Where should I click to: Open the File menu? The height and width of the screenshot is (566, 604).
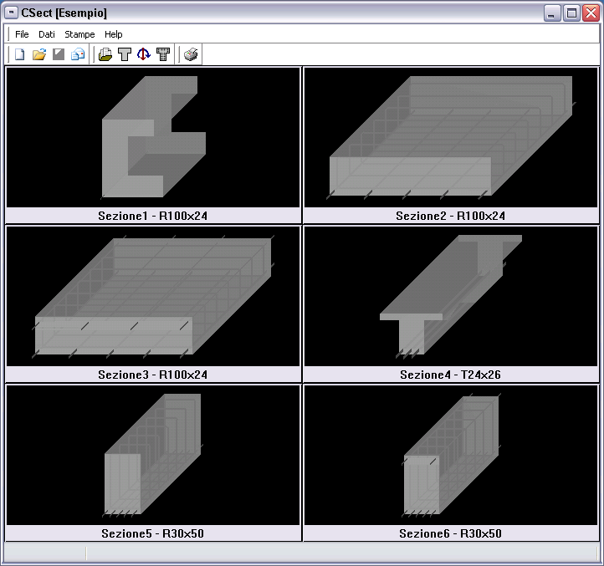pos(22,34)
